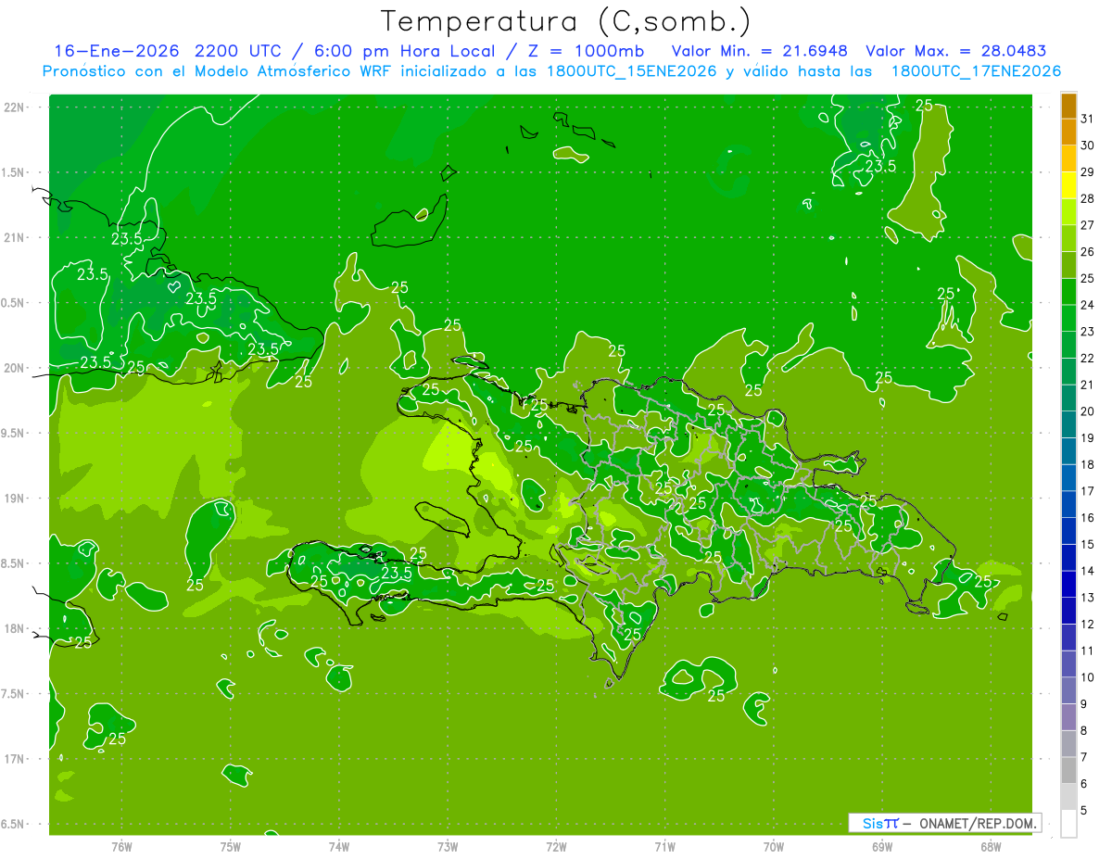The width and height of the screenshot is (1112, 859).
Task: Pick the lime legend swatch between 27 and 28
Action: (1069, 212)
